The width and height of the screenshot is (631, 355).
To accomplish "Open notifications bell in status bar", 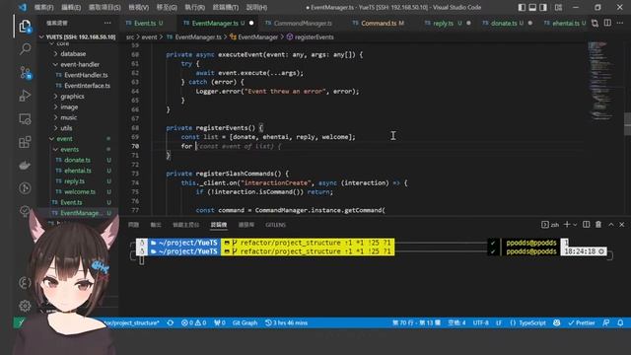I will [x=620, y=322].
